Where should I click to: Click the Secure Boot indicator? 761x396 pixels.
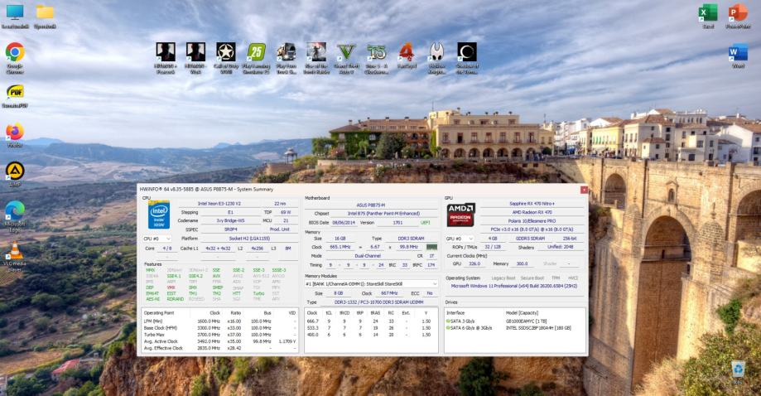click(x=533, y=278)
